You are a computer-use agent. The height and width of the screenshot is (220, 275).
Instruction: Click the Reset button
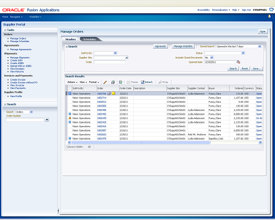coord(244,69)
